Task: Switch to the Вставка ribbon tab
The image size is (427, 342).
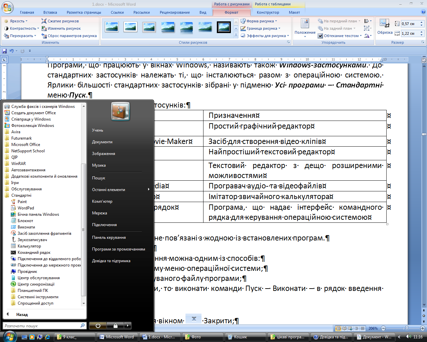Action: [50, 12]
